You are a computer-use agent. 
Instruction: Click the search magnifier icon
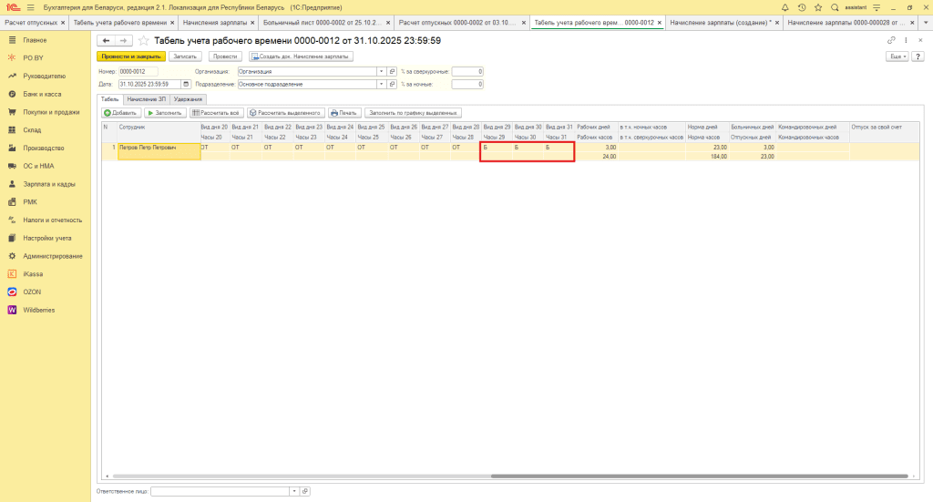[834, 6]
